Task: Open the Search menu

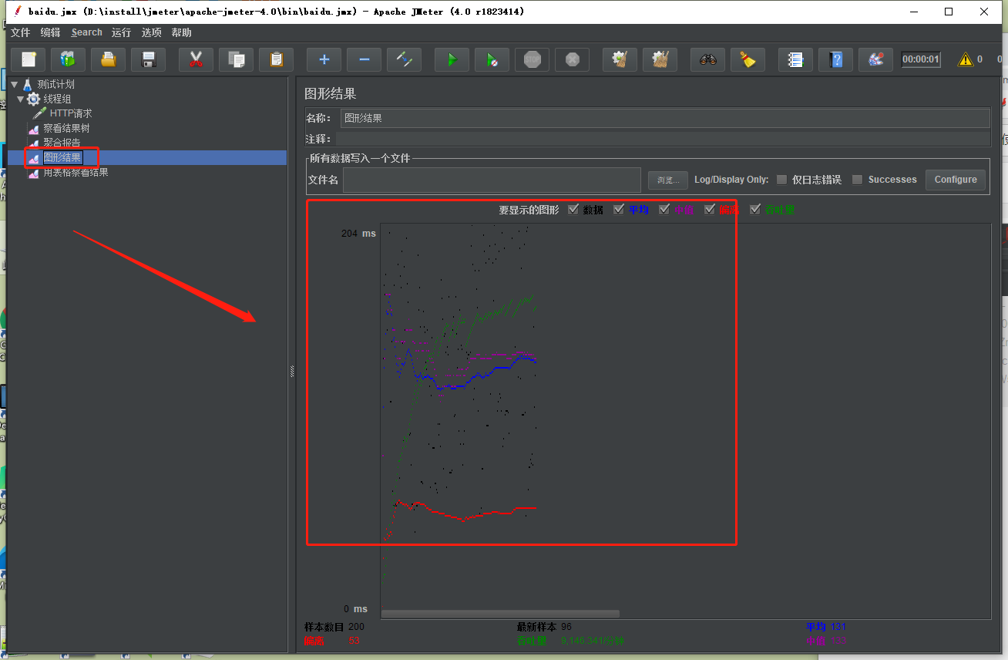Action: coord(86,32)
